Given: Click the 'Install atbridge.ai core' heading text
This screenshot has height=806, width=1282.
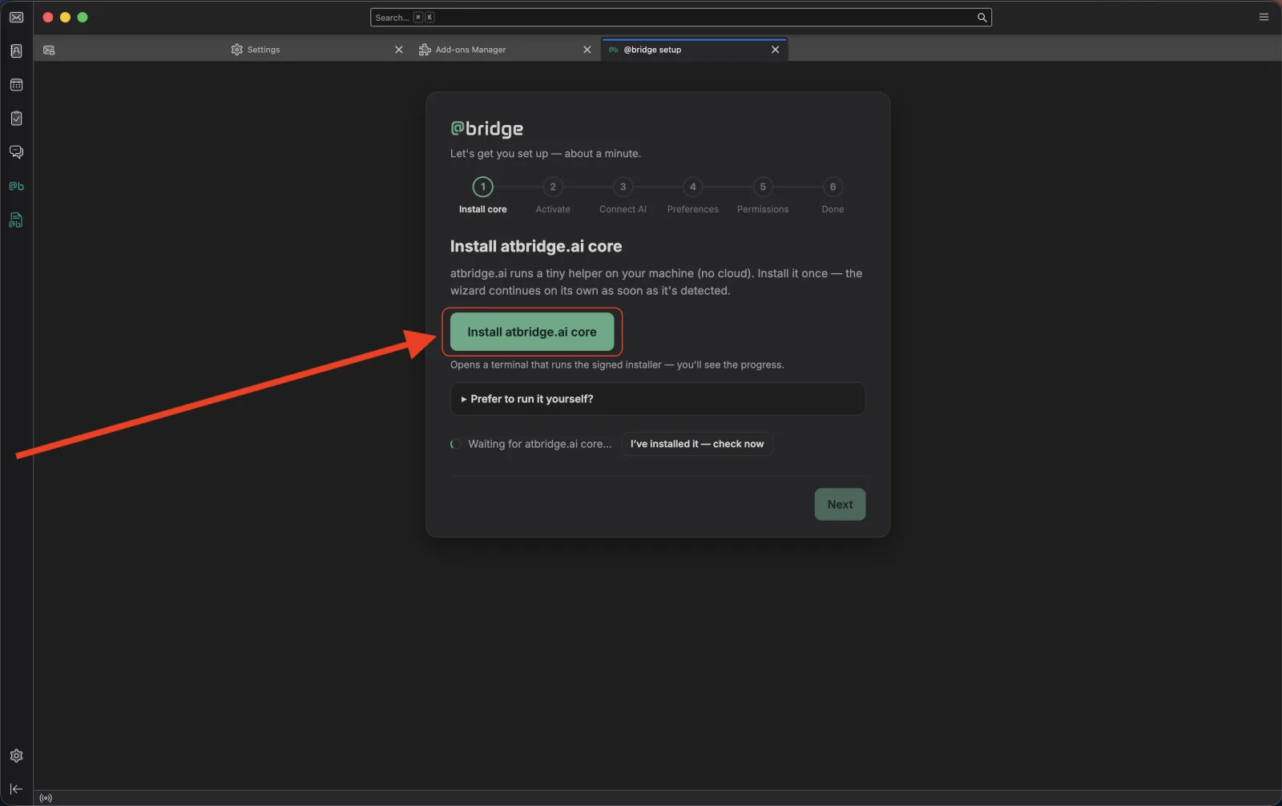Looking at the screenshot, I should pyautogui.click(x=536, y=247).
